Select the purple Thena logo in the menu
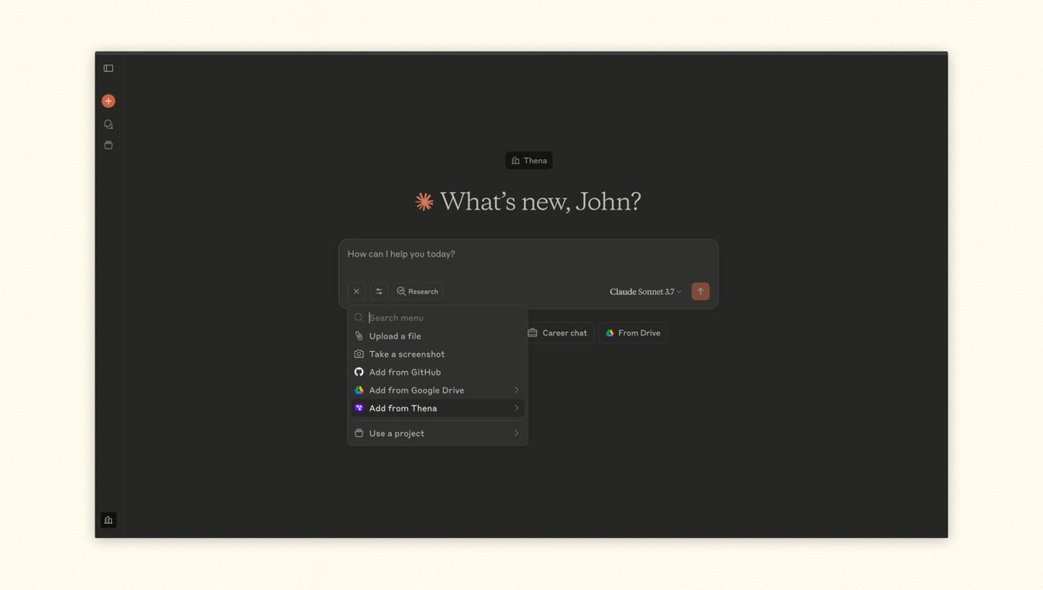The width and height of the screenshot is (1043, 590). coord(359,408)
